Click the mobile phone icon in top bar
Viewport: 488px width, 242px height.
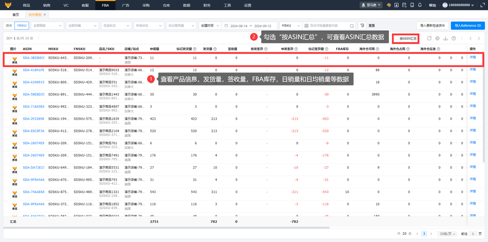click(x=412, y=5)
